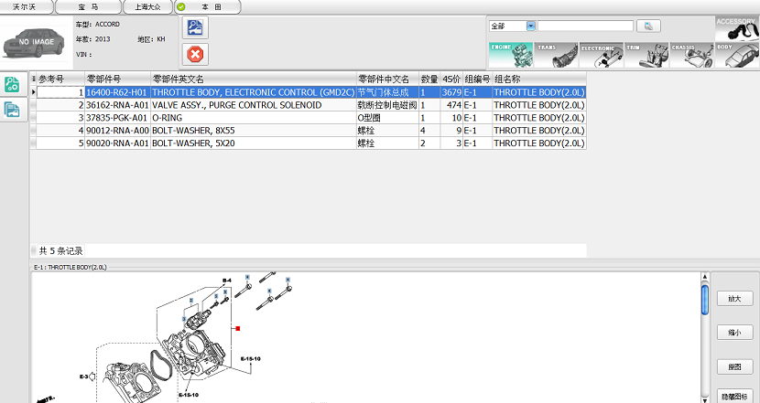This screenshot has width=760, height=403.
Task: Click the magnifier search button
Action: click(x=648, y=27)
